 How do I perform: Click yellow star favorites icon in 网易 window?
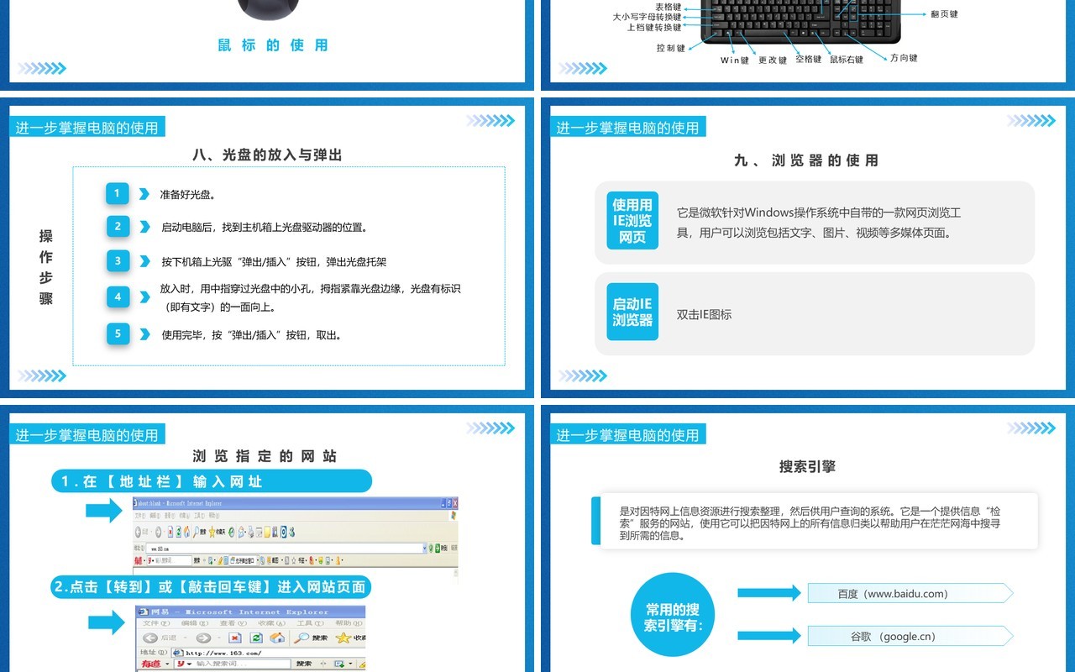pyautogui.click(x=343, y=638)
